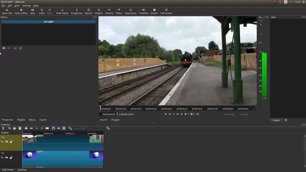Toggle ripple all tracks
Image resolution: width=306 pixels, height=172 pixels.
pos(64,128)
